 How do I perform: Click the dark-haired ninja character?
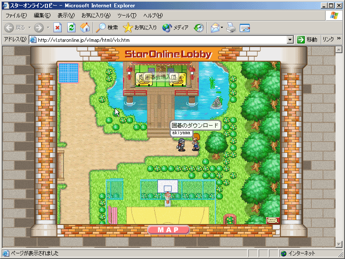tap(182, 145)
